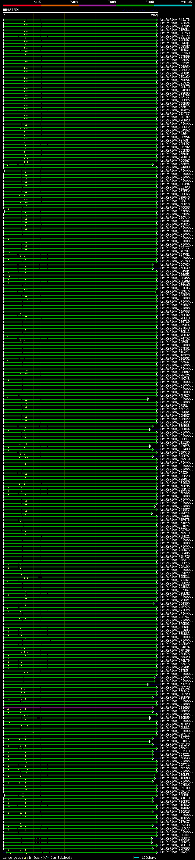Select the UniRef100_C1MRX1 label
The height and width of the screenshot is (860, 195).
(x=175, y=50)
